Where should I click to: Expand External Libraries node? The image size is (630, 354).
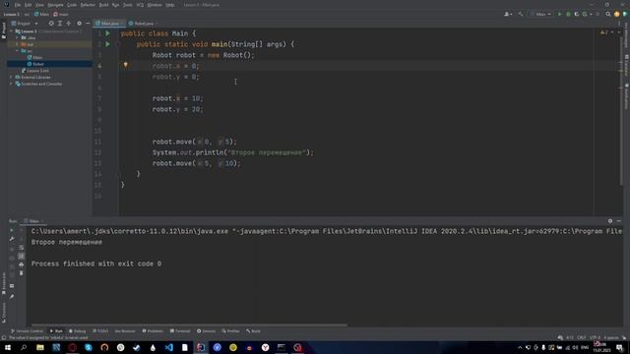11,77
